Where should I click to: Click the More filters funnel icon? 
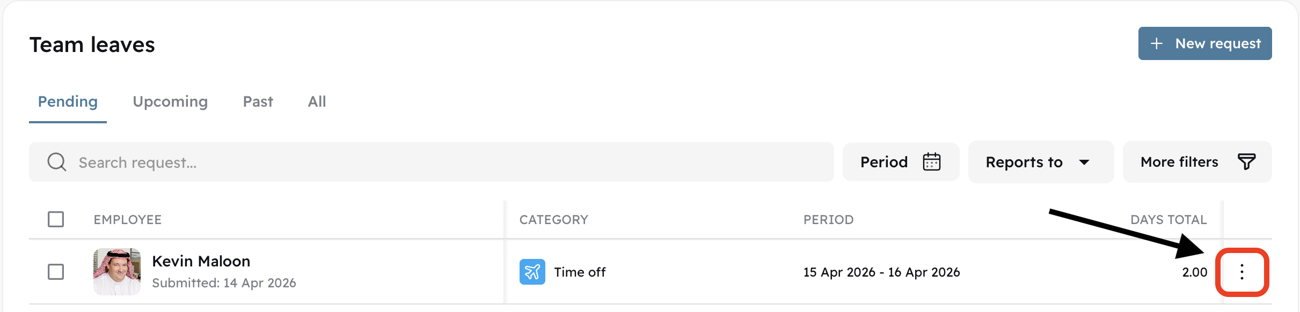click(x=1246, y=162)
